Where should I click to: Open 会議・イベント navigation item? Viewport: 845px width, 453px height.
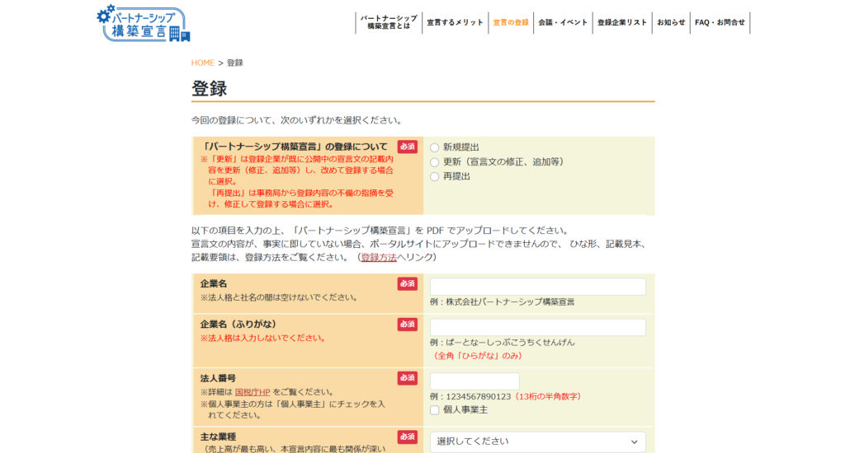pyautogui.click(x=563, y=22)
